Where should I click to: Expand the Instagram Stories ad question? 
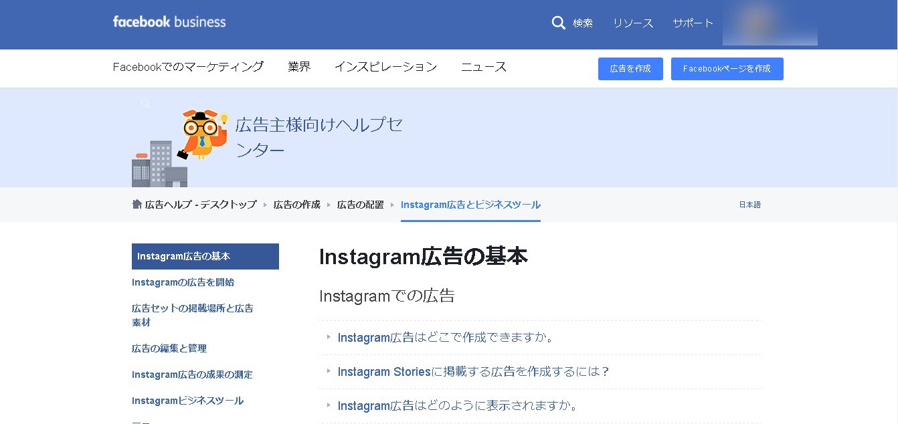point(473,372)
